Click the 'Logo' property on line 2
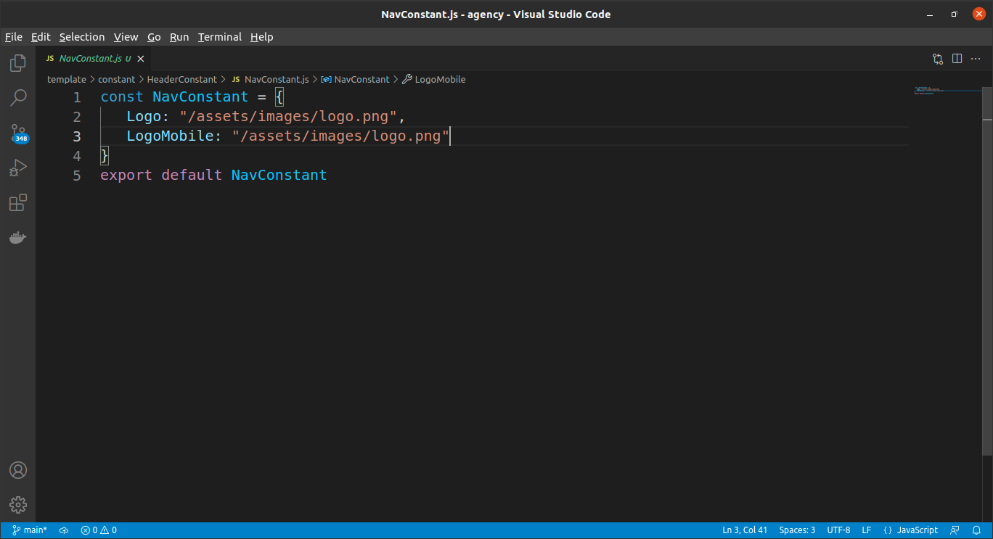Screen dimensions: 993x539 pyautogui.click(x=144, y=117)
